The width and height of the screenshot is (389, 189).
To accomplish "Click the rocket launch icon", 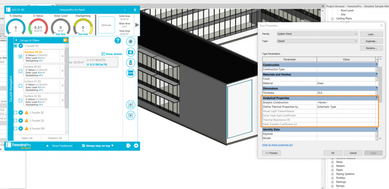I will click(x=131, y=63).
